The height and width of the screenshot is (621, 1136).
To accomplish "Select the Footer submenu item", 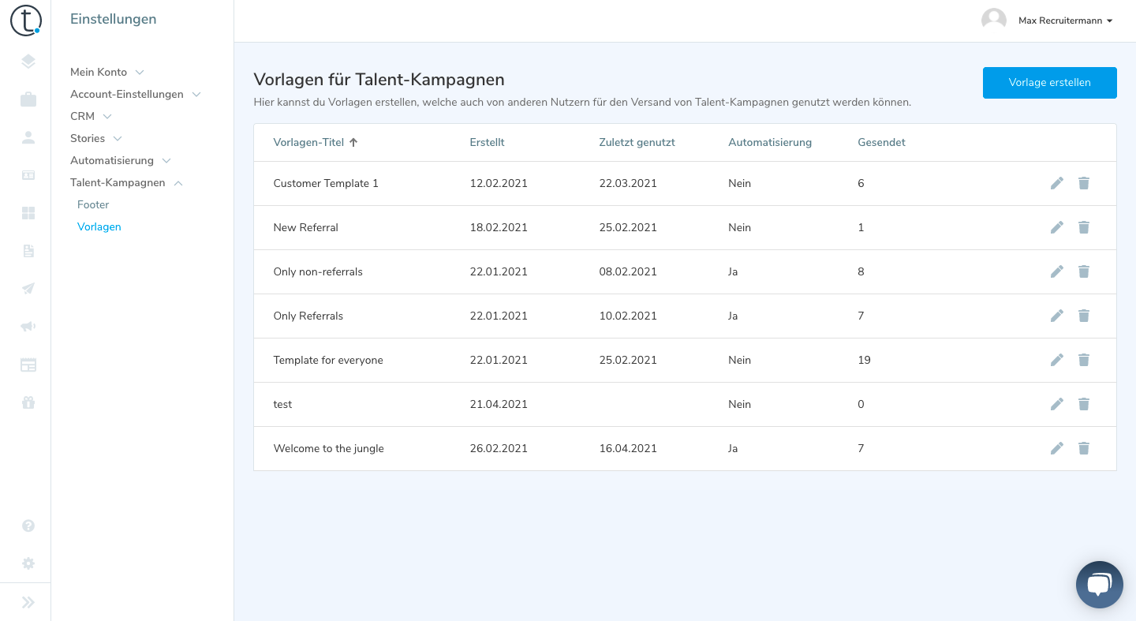I will (93, 204).
